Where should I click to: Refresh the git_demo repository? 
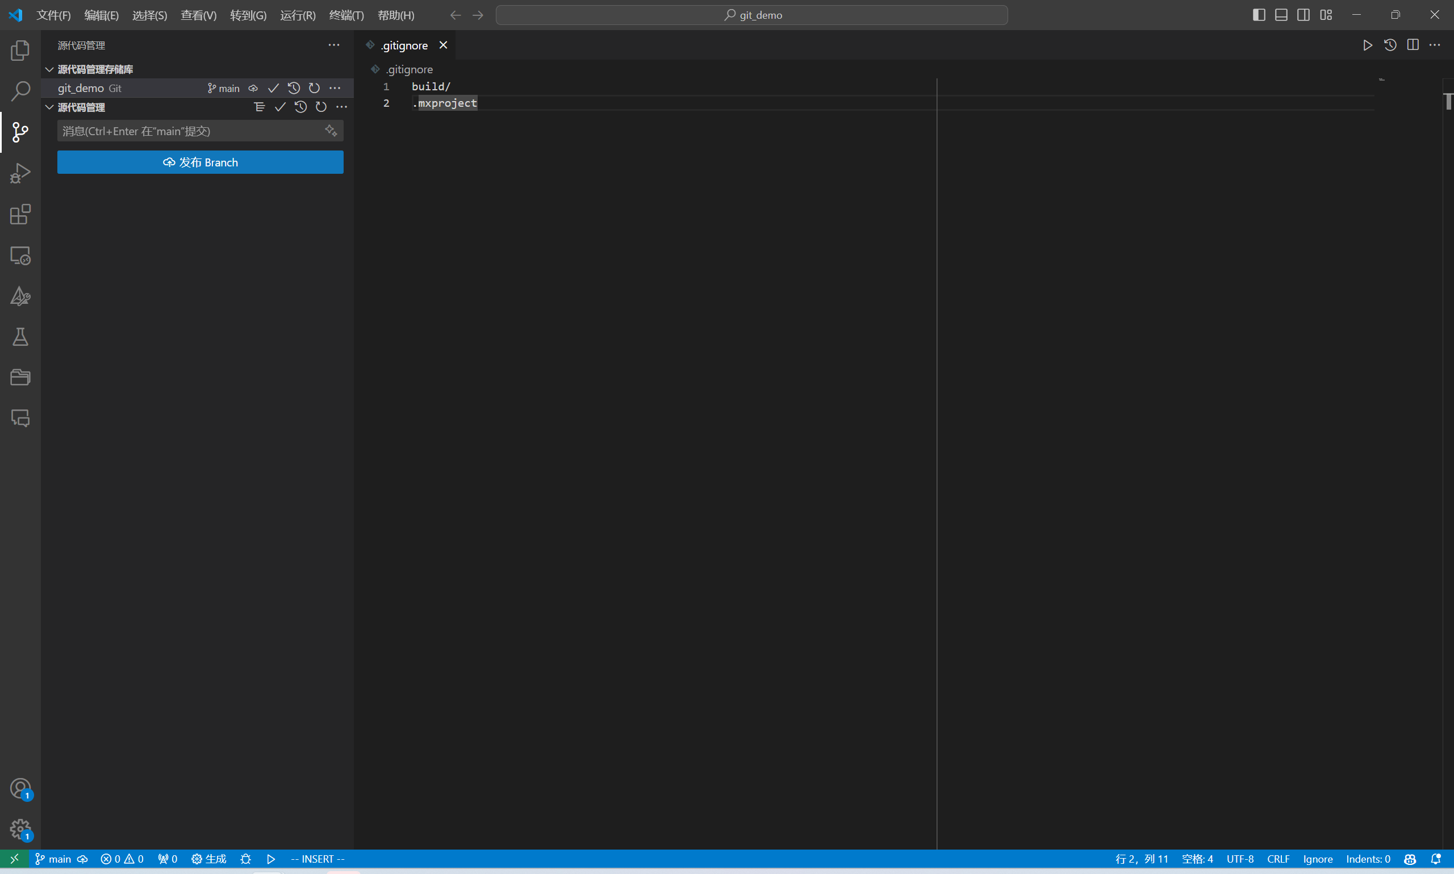point(315,89)
